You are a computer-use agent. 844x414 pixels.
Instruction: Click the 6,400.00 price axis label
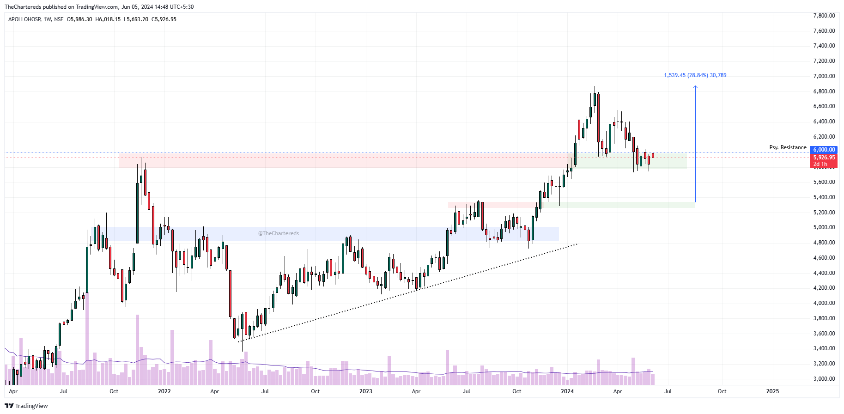tap(824, 122)
